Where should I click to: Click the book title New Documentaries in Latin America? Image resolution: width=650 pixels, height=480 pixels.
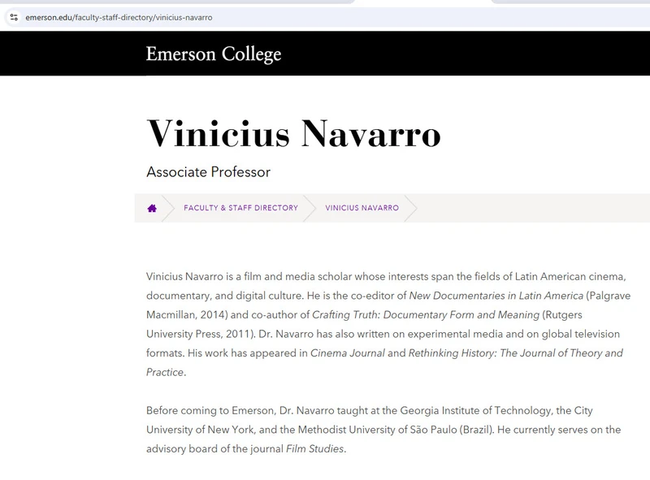pyautogui.click(x=496, y=296)
